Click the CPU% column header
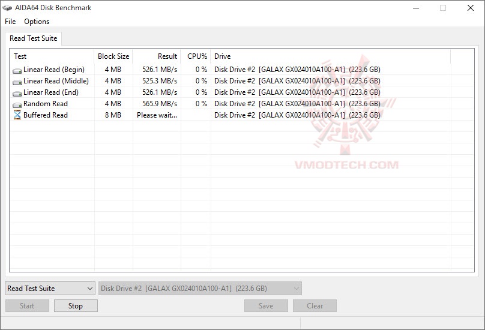The height and width of the screenshot is (330, 485). pos(196,56)
